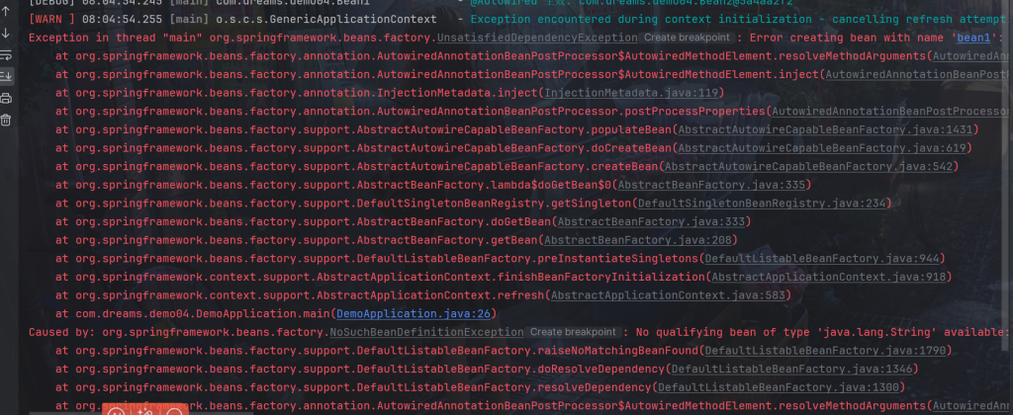The width and height of the screenshot is (1013, 415).
Task: Click the Down the Stack Trace arrow
Action: tap(6, 33)
